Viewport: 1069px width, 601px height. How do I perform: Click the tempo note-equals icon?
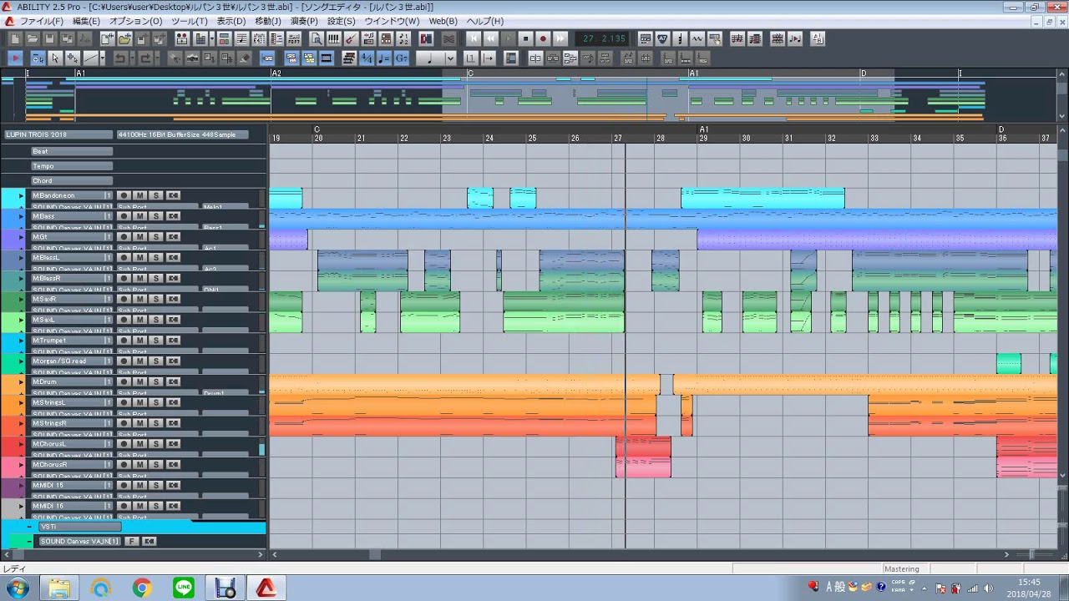[x=384, y=58]
